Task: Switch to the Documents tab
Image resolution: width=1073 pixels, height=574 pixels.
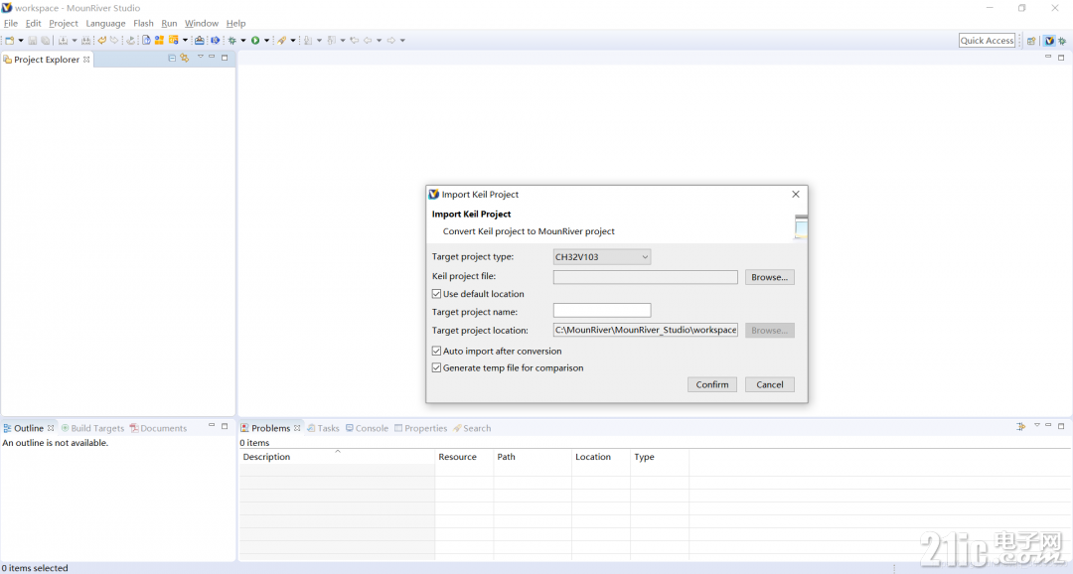Action: [158, 428]
